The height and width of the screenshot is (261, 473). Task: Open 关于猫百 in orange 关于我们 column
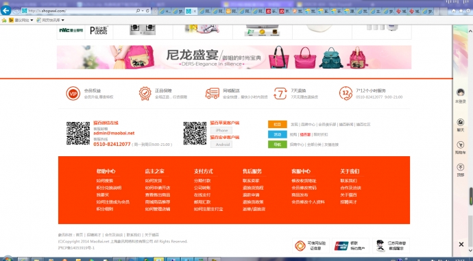(x=348, y=195)
